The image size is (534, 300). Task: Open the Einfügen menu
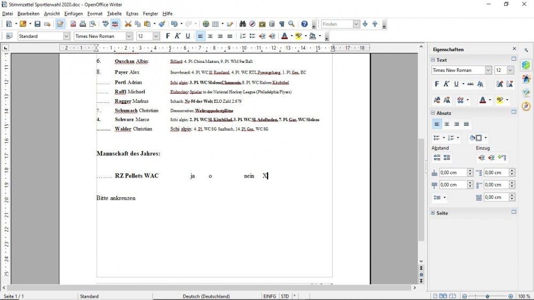[74, 14]
